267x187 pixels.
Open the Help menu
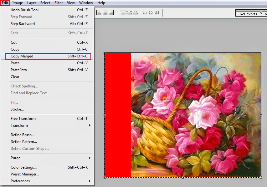pos(101,3)
